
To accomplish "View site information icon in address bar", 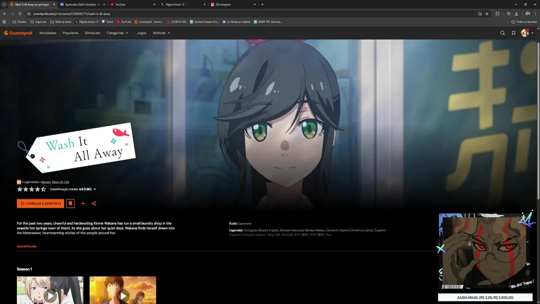I will 29,14.
